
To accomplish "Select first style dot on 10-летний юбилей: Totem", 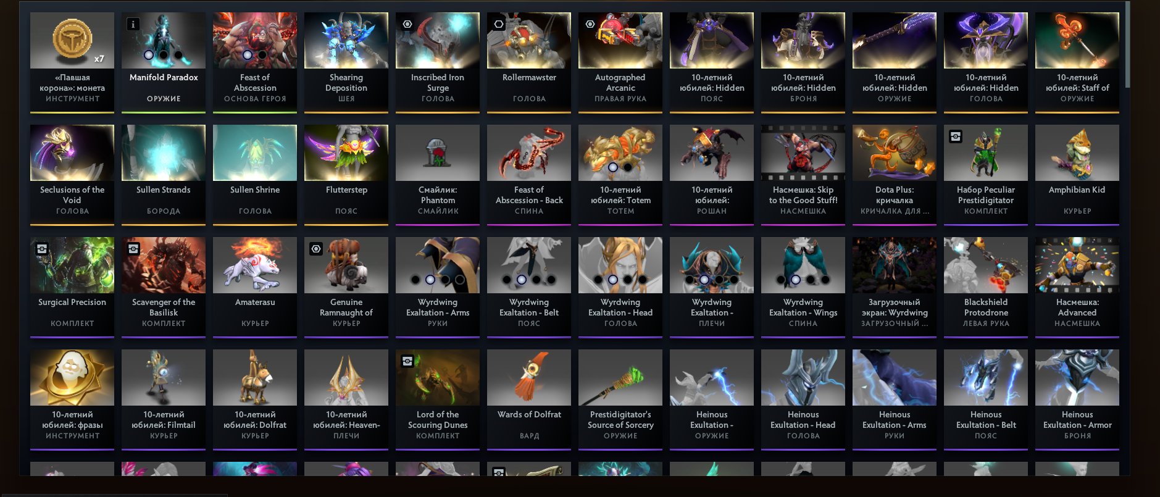I will (x=613, y=167).
